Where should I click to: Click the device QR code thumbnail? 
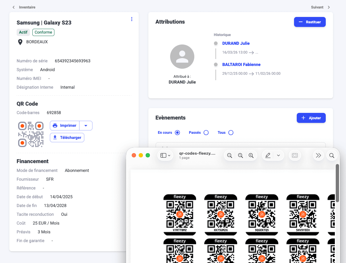click(31, 134)
